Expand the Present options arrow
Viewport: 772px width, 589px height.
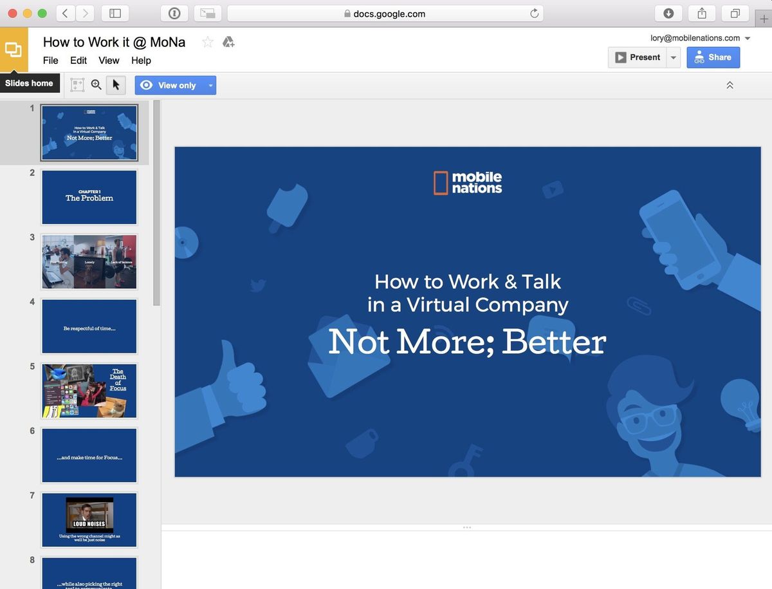(673, 57)
